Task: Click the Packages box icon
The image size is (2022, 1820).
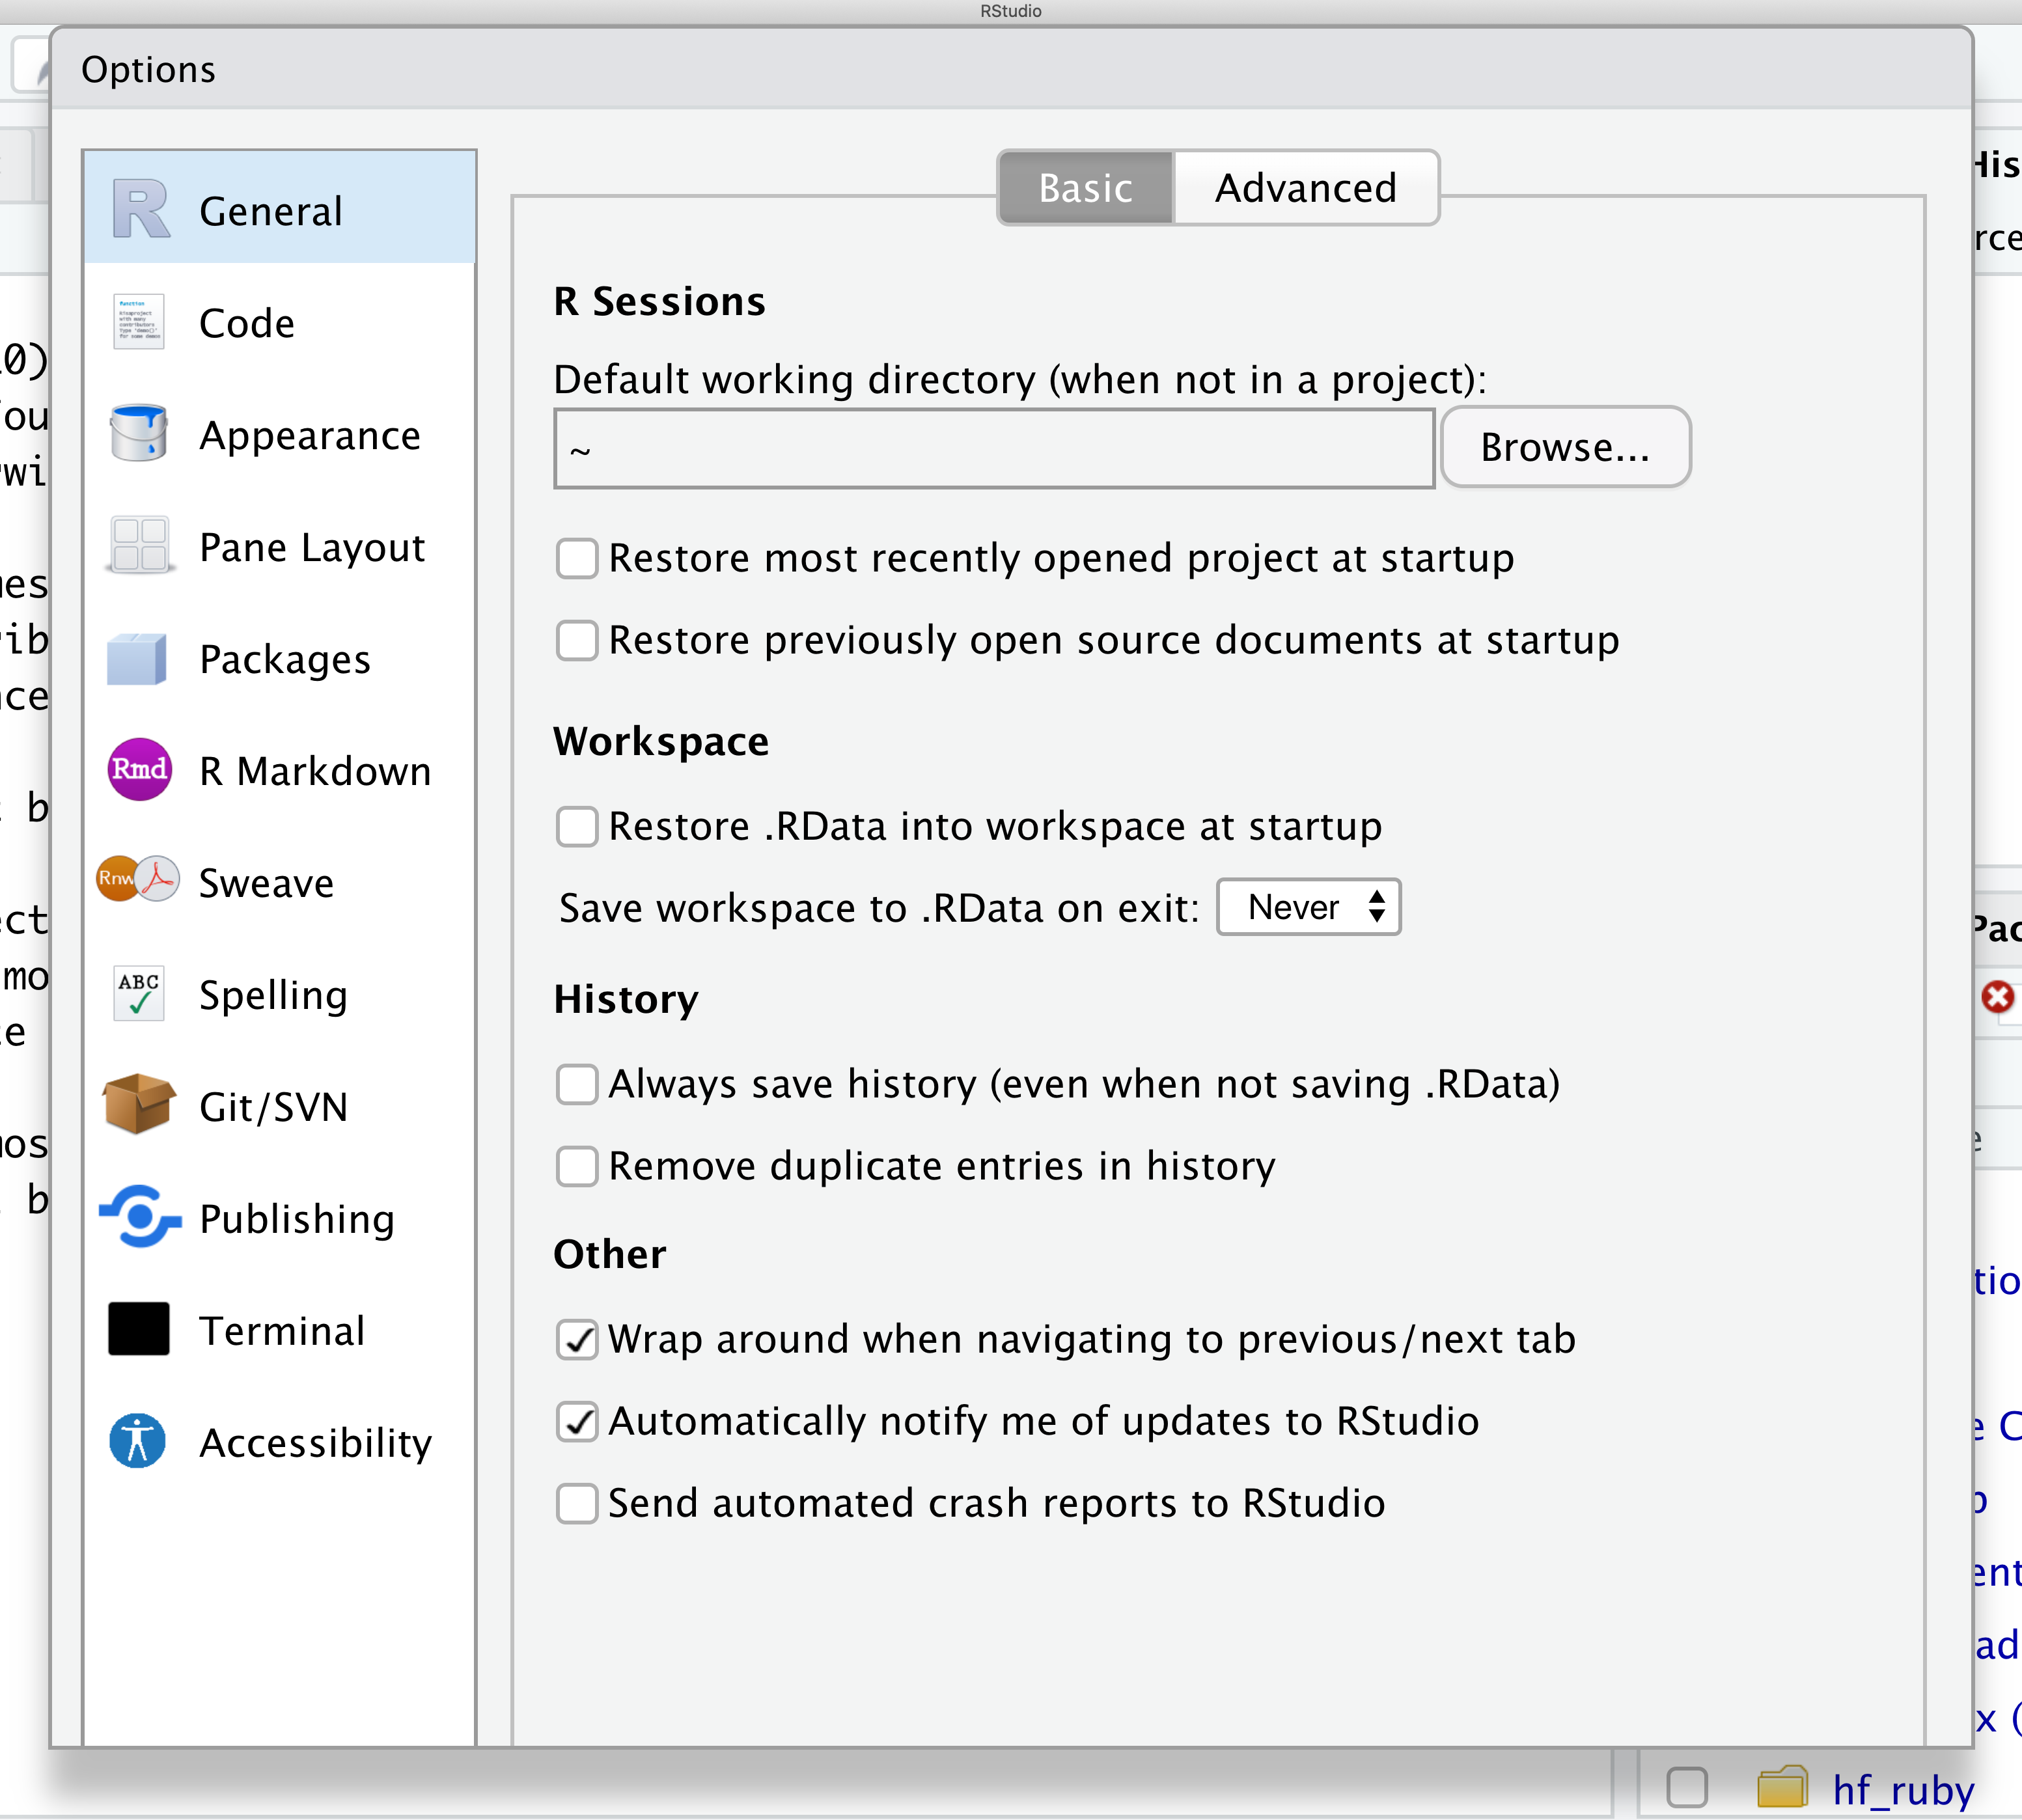Action: click(137, 659)
